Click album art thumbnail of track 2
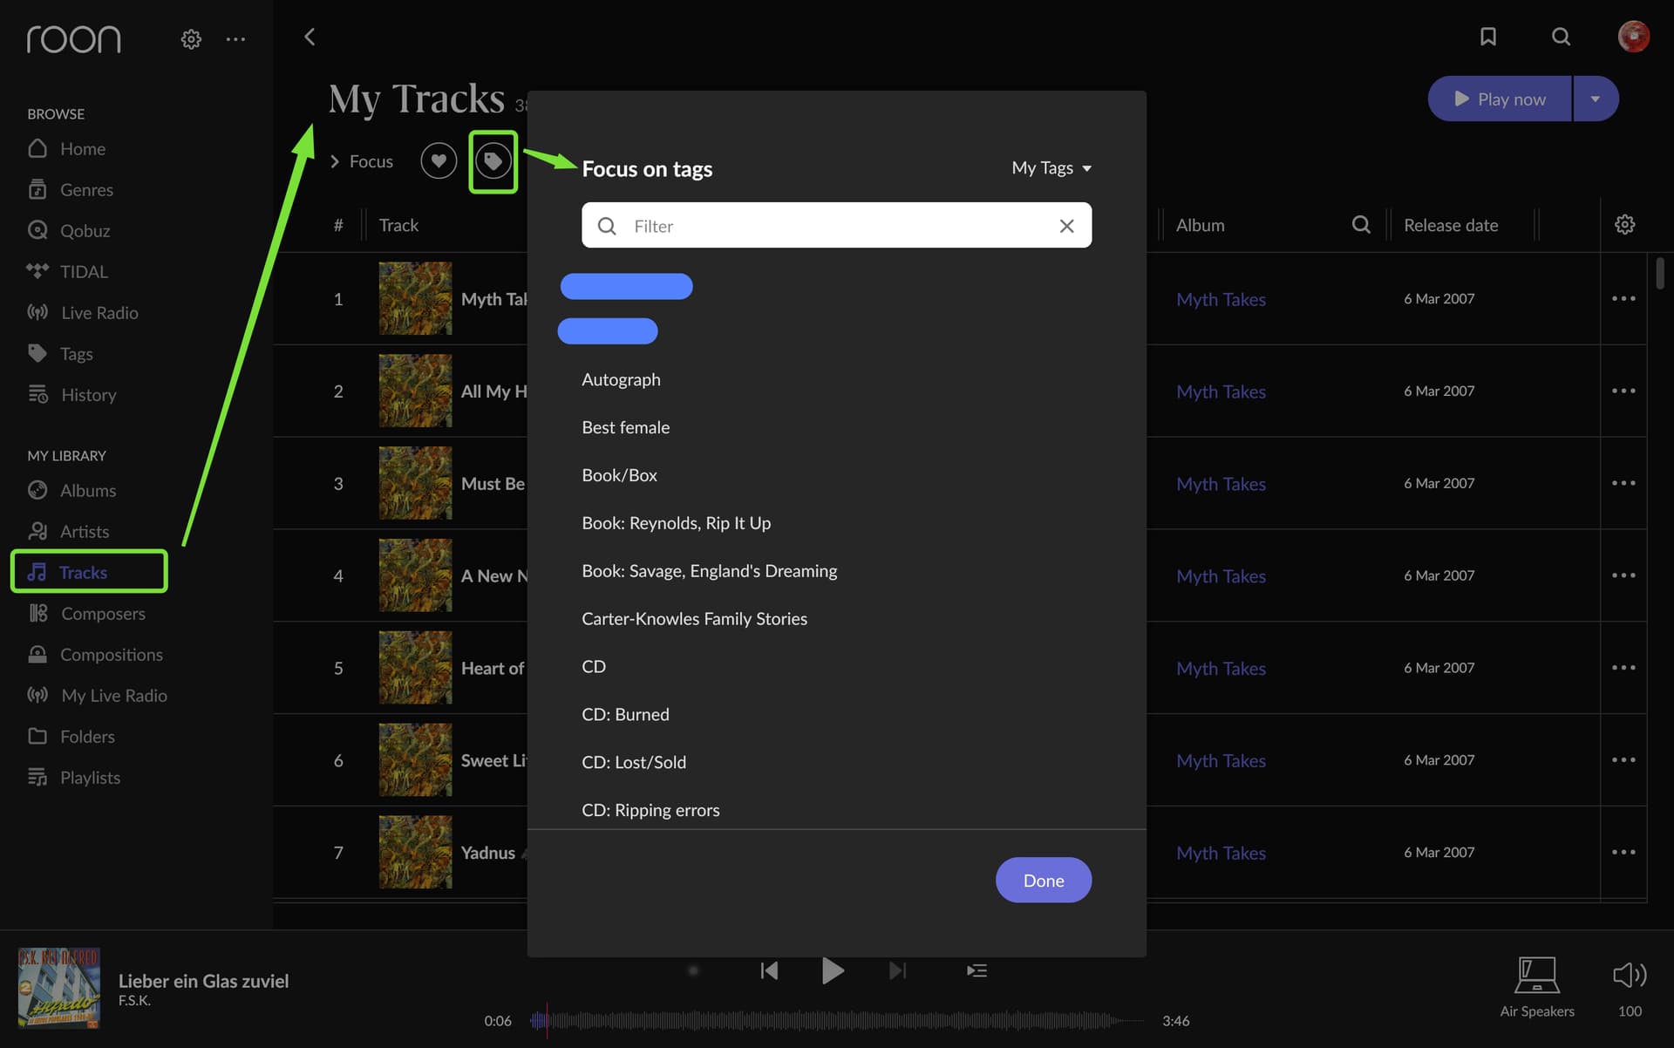This screenshot has height=1048, width=1674. 415,391
